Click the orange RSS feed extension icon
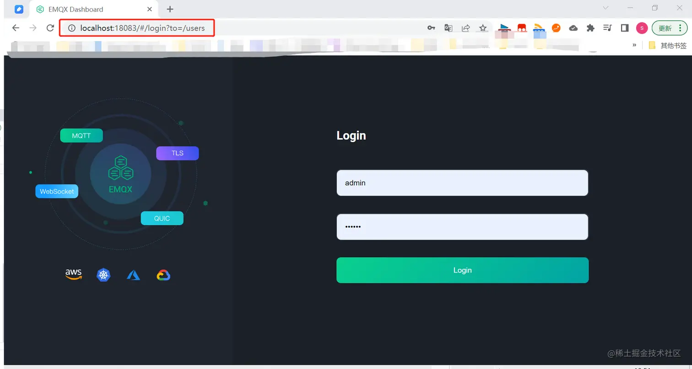This screenshot has height=369, width=692. click(539, 28)
